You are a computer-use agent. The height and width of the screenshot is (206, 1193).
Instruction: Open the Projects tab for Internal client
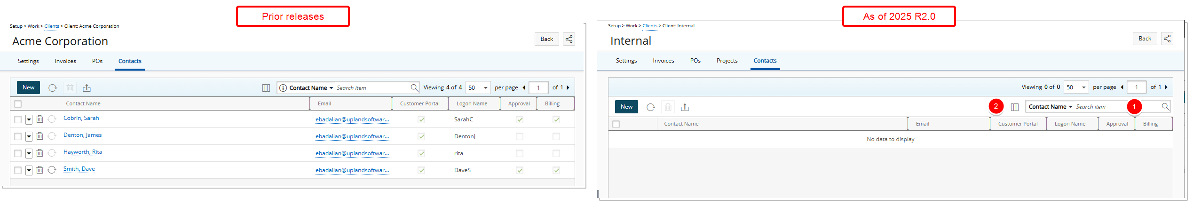[727, 61]
